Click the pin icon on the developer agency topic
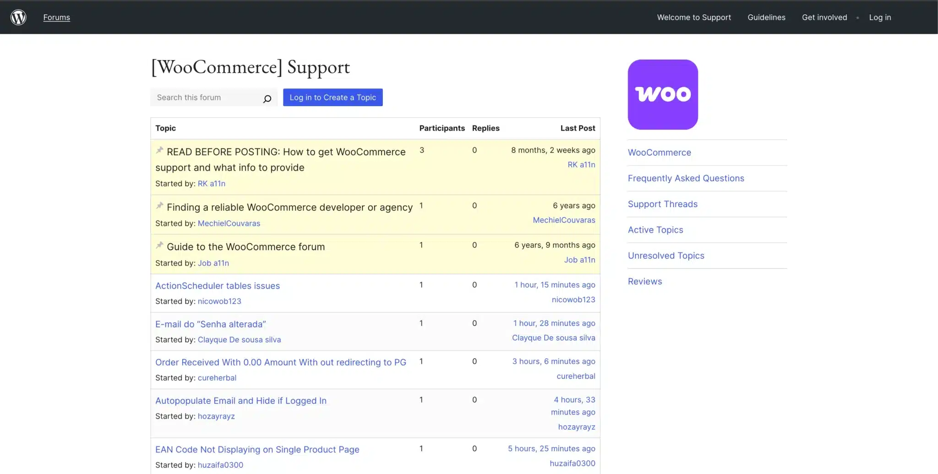 coord(159,205)
